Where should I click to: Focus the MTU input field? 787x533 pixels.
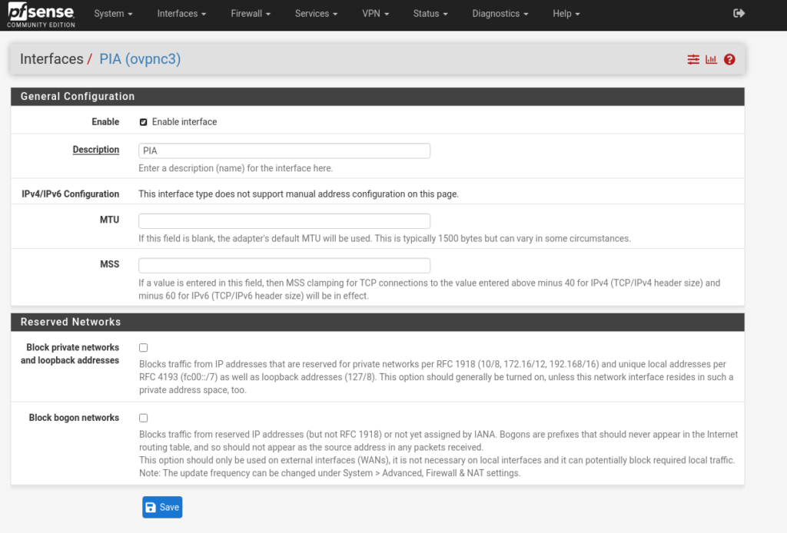click(284, 221)
